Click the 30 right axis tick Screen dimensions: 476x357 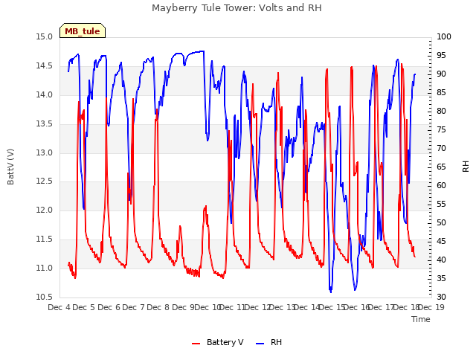pyautogui.click(x=441, y=297)
